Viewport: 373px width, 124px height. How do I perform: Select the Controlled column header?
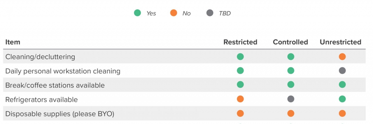(x=291, y=42)
